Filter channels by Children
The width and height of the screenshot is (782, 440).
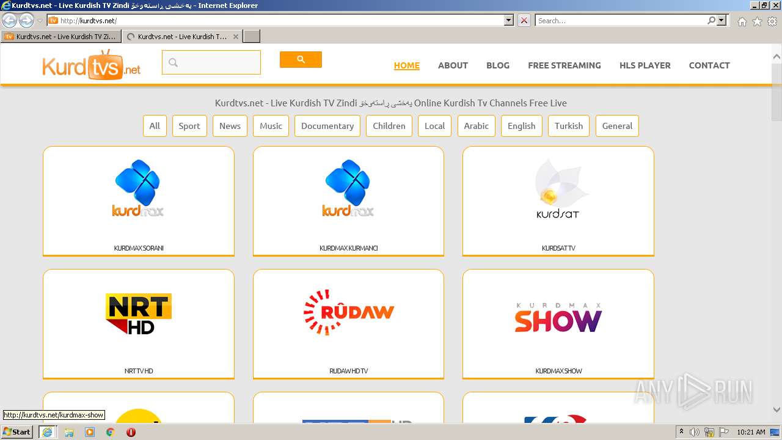click(x=389, y=126)
